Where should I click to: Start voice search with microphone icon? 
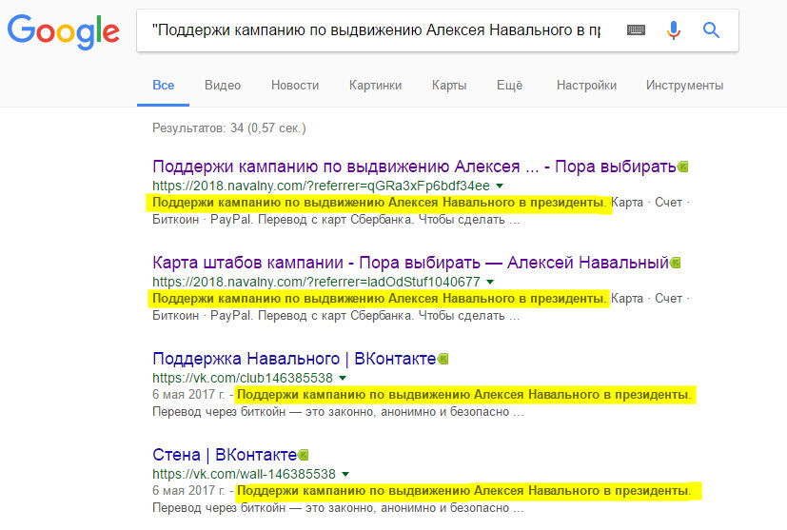tap(673, 30)
